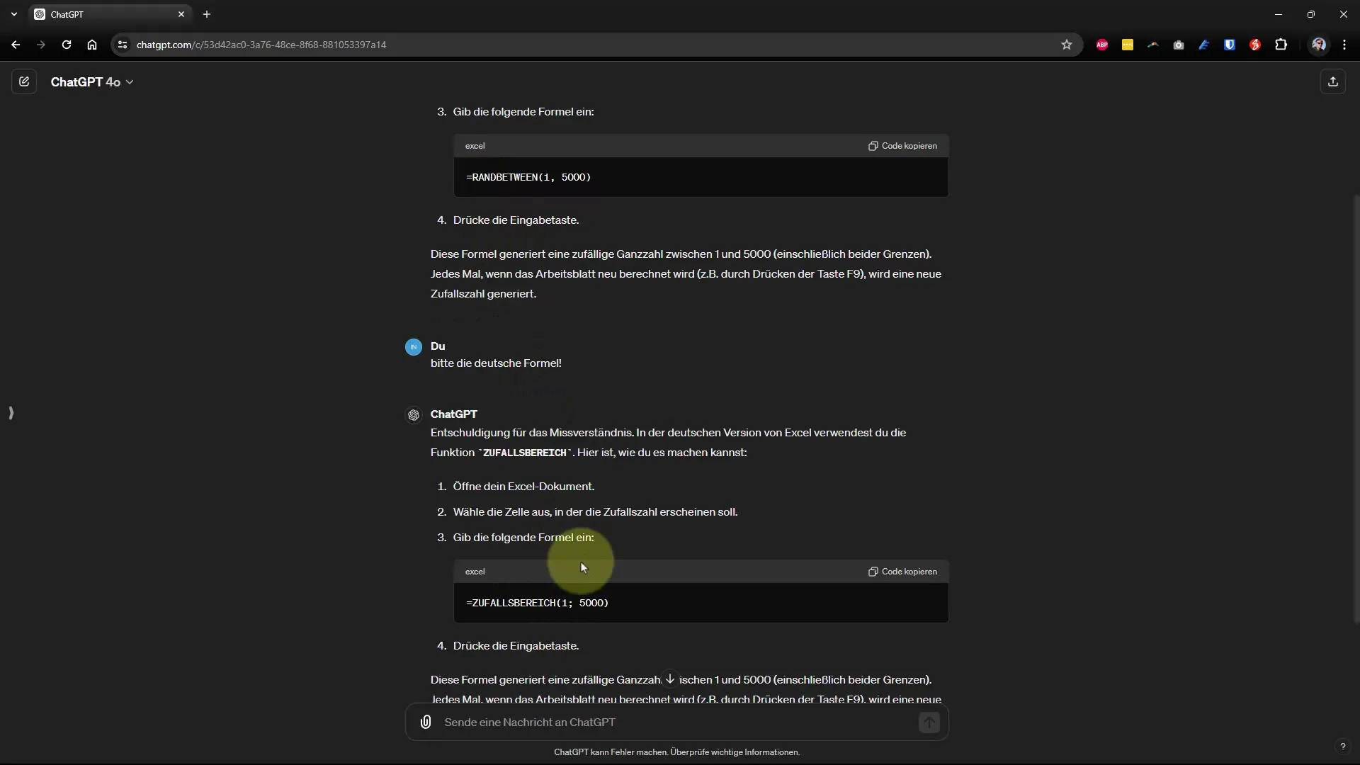The height and width of the screenshot is (765, 1360).
Task: Switch to the ChatGPT browser tab
Action: [110, 14]
